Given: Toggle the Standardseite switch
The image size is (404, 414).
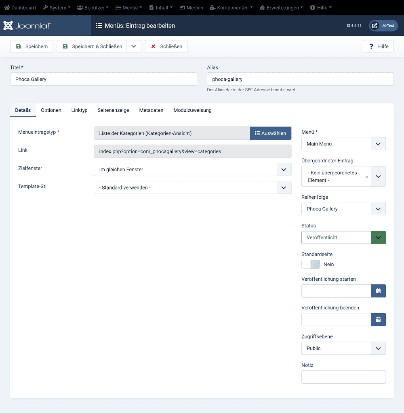Looking at the screenshot, I should 311,264.
